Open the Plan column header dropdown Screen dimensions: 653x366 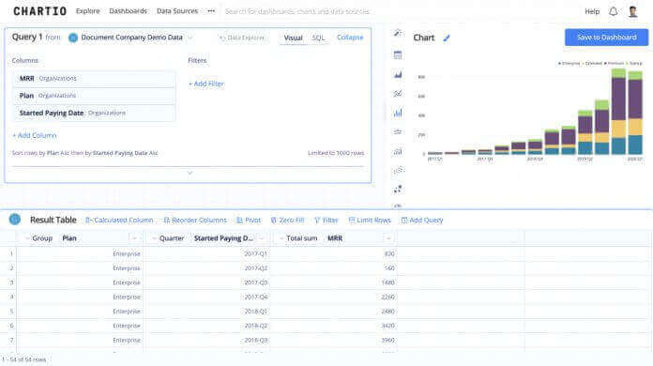click(x=134, y=238)
